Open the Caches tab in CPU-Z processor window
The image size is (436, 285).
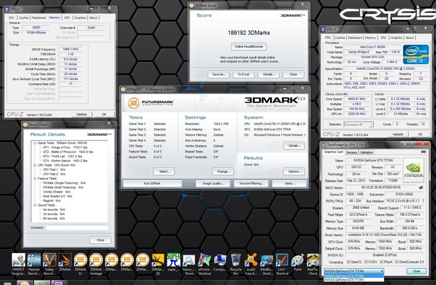tap(340, 38)
